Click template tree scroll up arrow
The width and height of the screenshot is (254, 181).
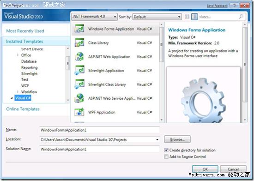pyautogui.click(x=68, y=48)
